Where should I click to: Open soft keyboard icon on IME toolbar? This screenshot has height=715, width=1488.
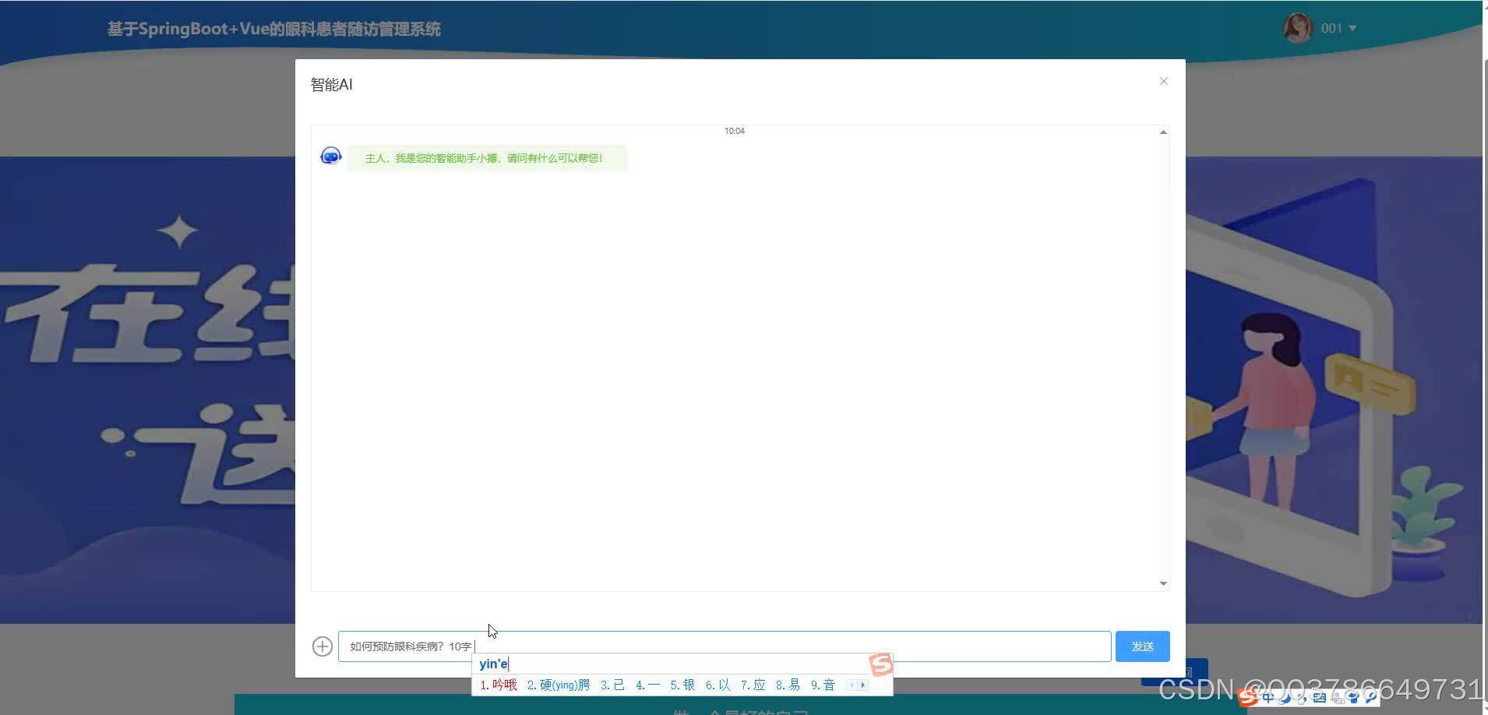coord(1319,698)
